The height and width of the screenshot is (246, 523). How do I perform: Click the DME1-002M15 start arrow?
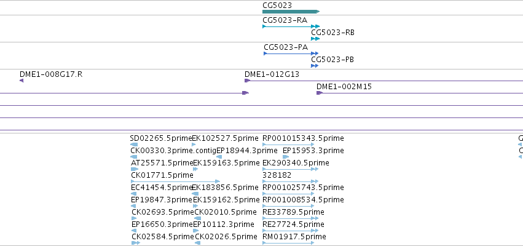320,93
